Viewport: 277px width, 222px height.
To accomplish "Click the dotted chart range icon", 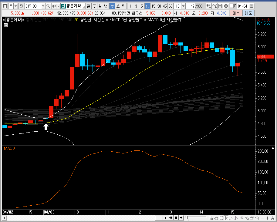I will click(x=221, y=218).
